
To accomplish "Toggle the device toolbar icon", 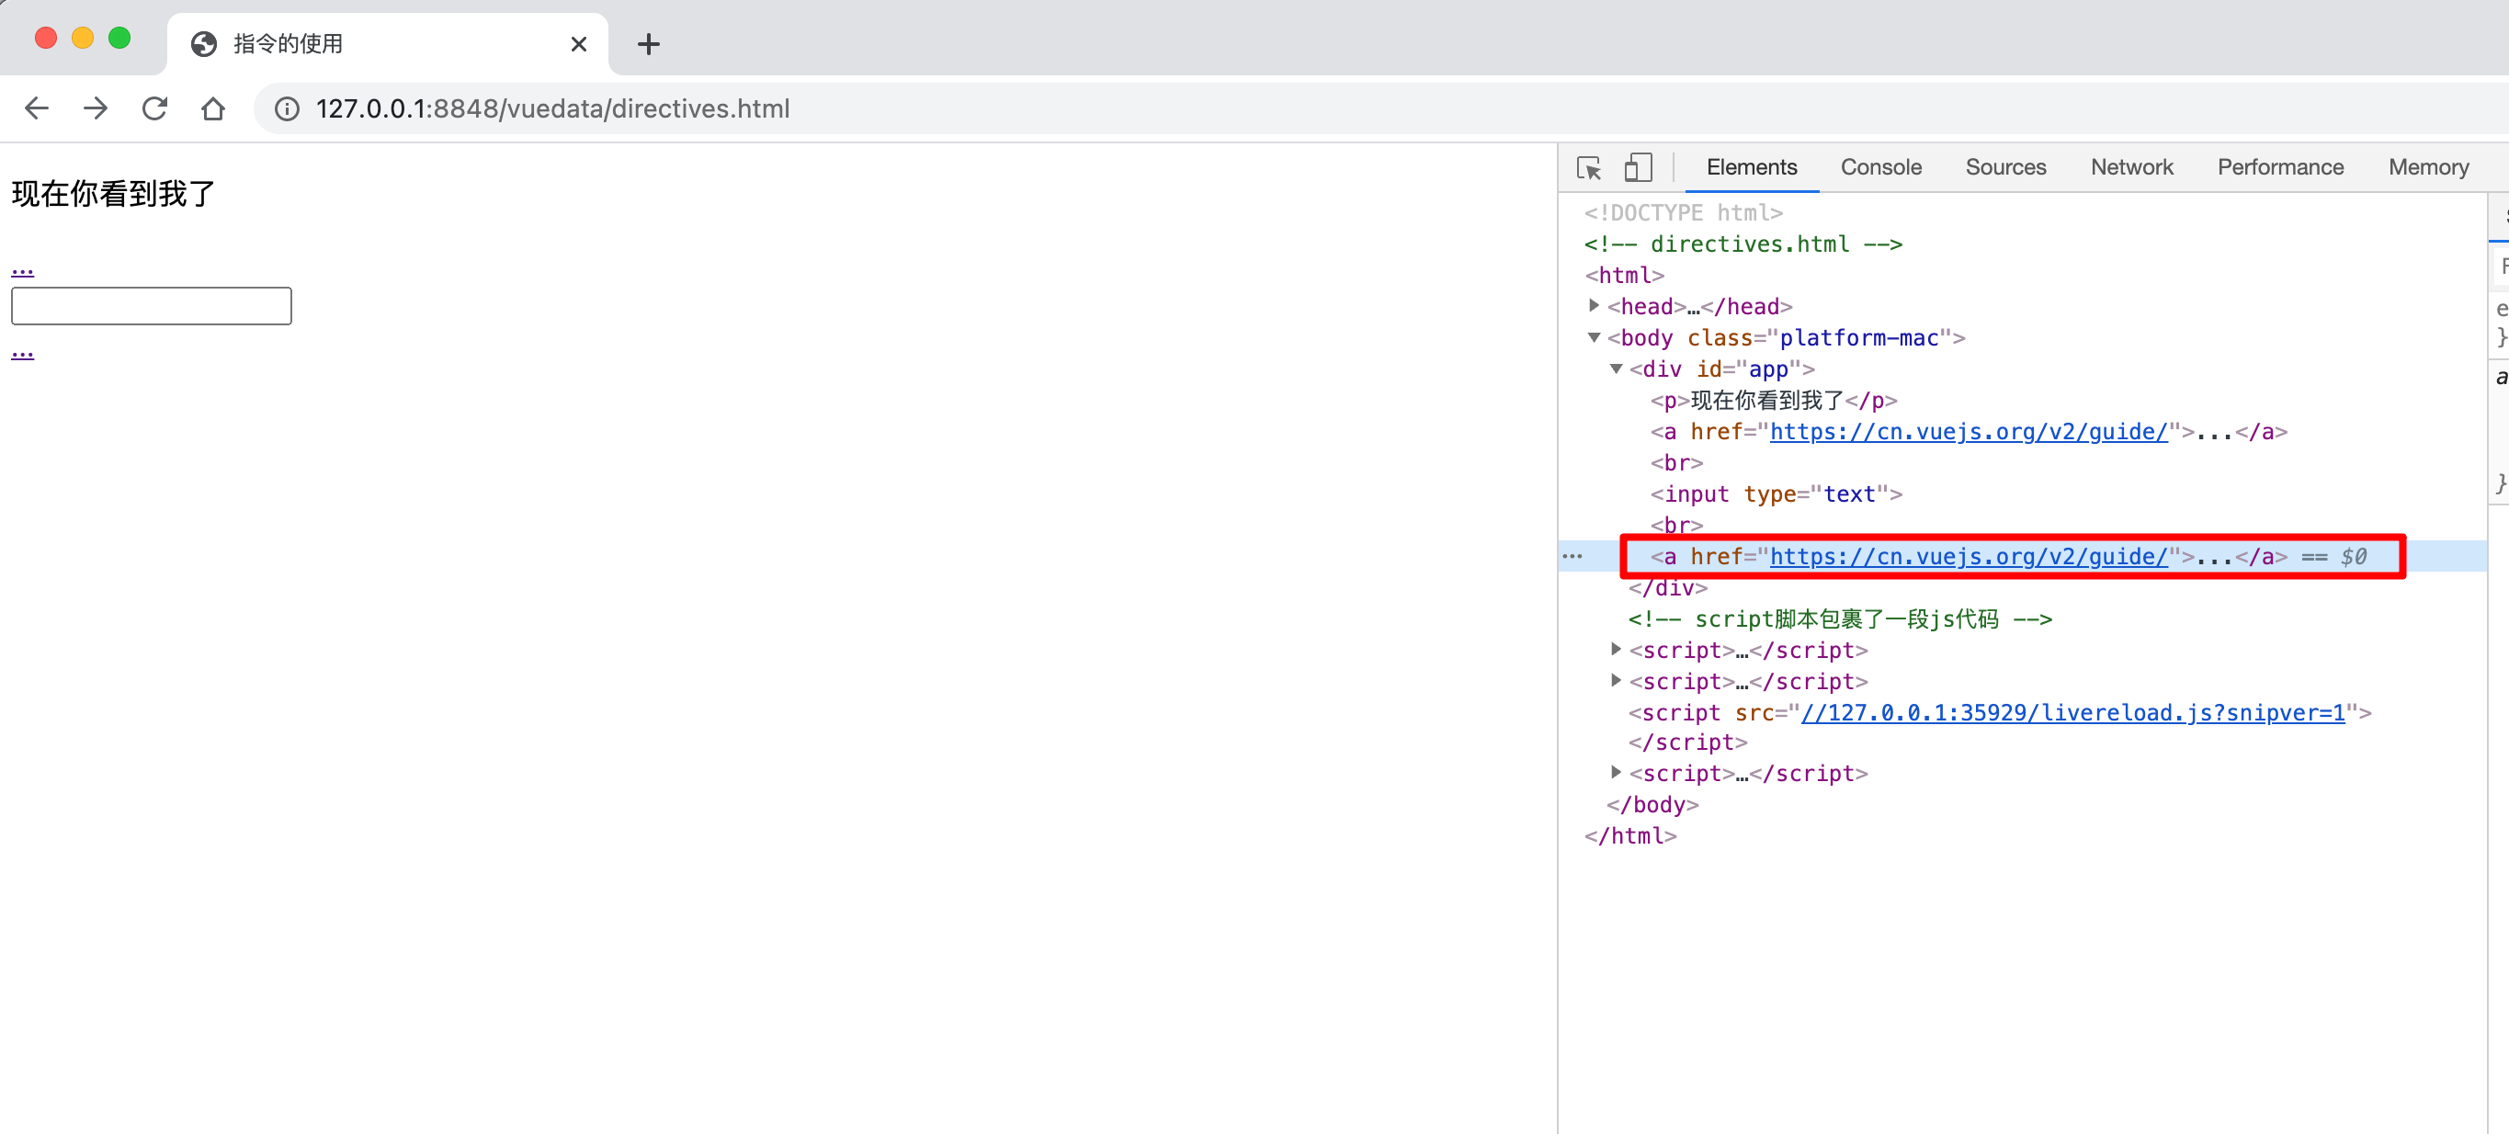I will pyautogui.click(x=1639, y=167).
